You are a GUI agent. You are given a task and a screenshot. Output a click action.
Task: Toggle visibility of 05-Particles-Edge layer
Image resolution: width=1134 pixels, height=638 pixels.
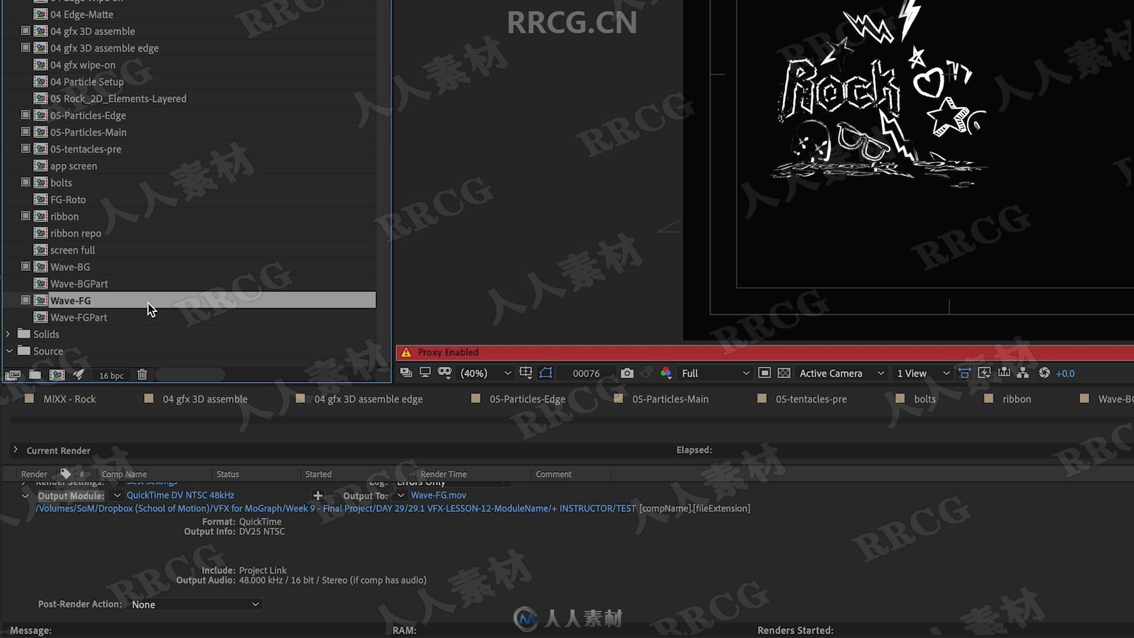click(x=24, y=115)
